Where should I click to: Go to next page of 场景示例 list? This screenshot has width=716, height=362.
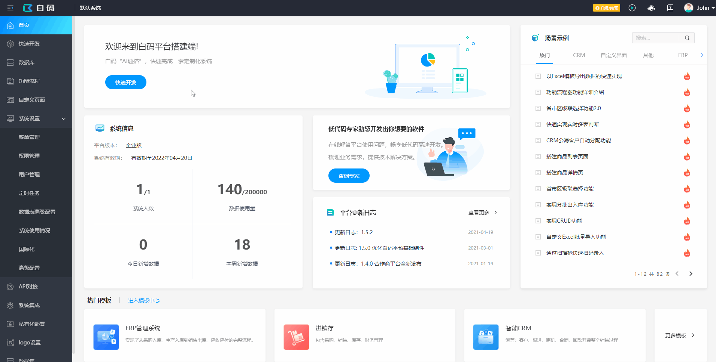point(691,273)
